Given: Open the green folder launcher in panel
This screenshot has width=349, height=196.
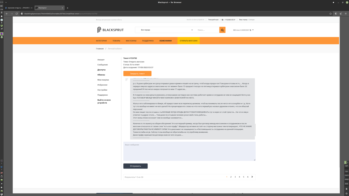Looking at the screenshot, I should (2, 180).
